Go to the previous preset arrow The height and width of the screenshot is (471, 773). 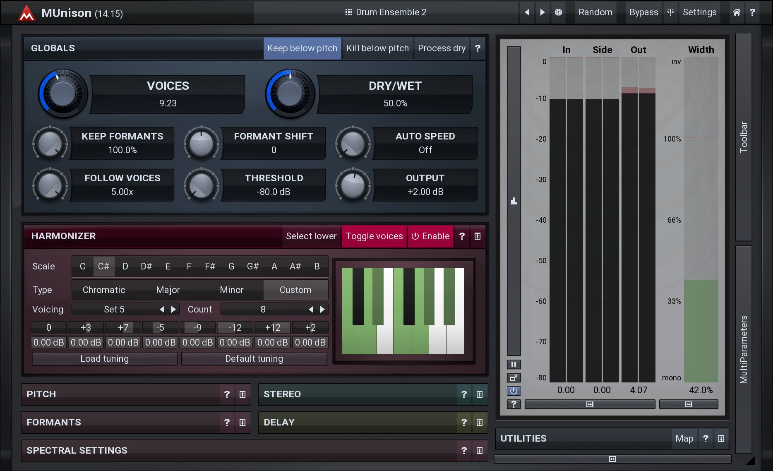click(x=527, y=12)
